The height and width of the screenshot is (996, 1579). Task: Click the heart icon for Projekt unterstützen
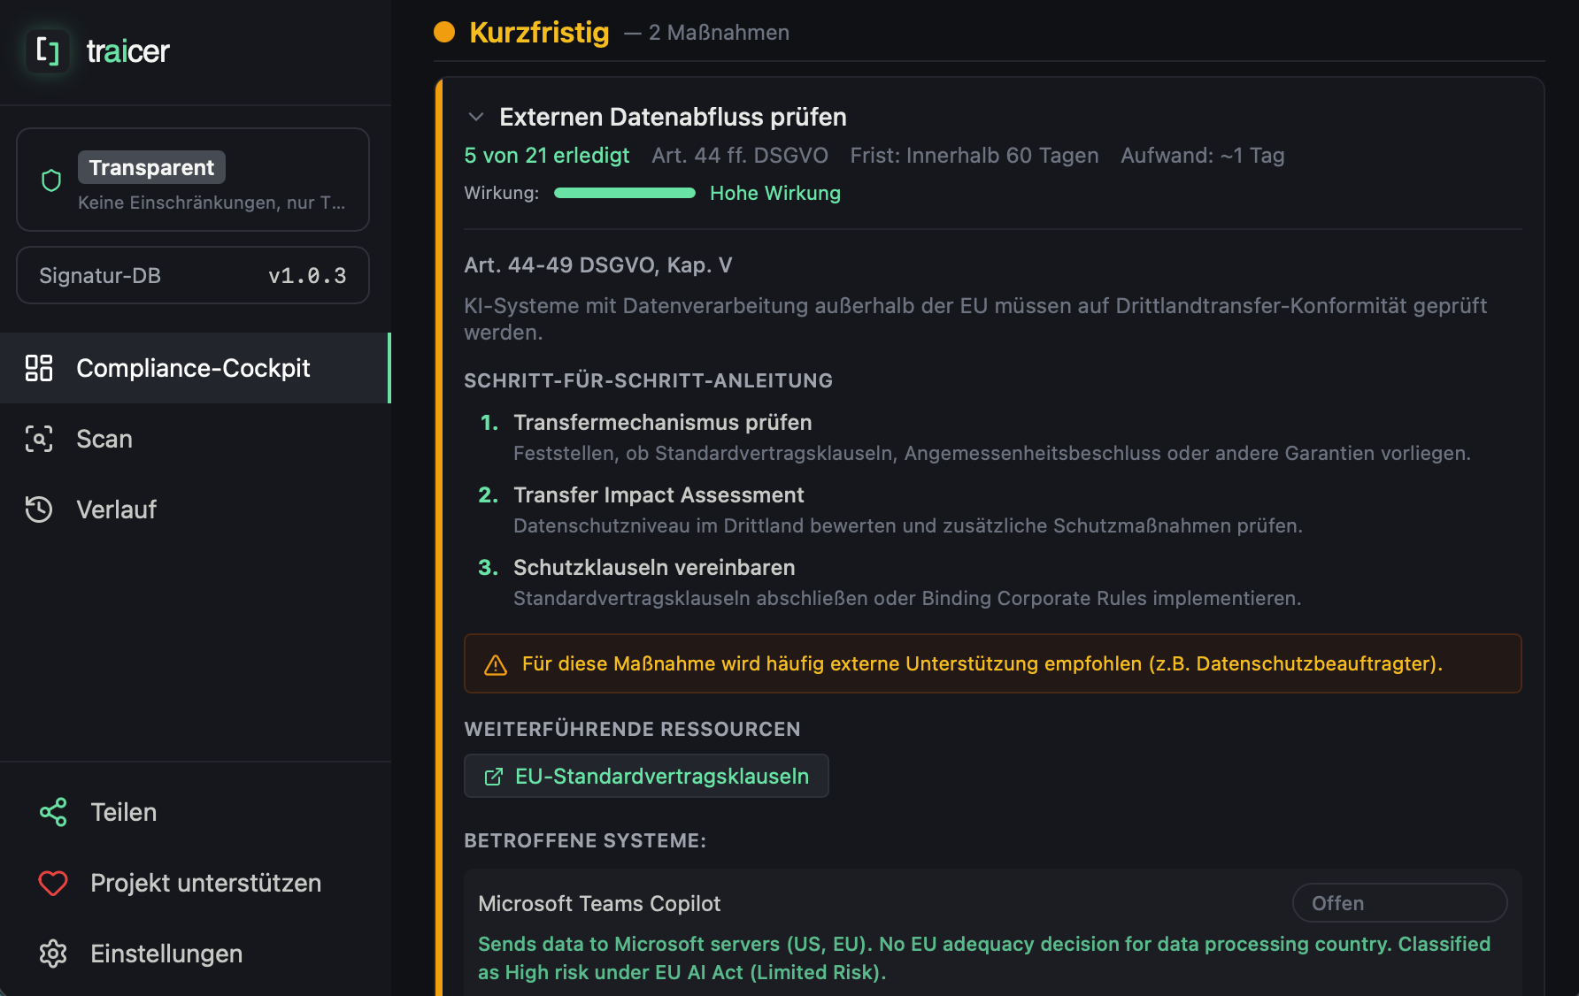52,883
